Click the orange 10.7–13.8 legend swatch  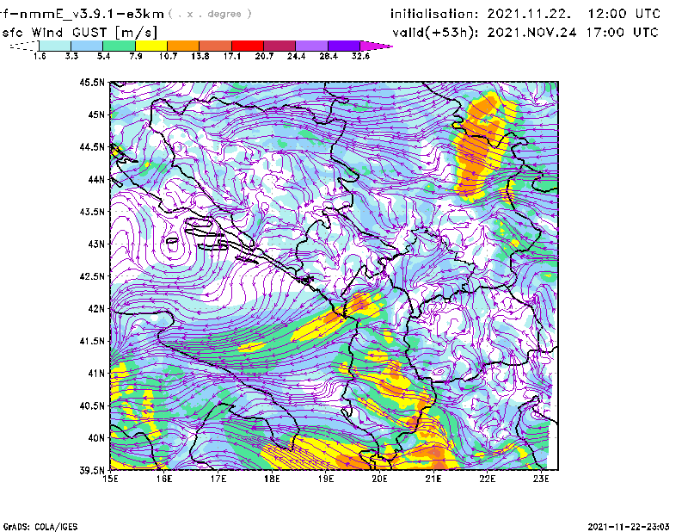pyautogui.click(x=183, y=46)
